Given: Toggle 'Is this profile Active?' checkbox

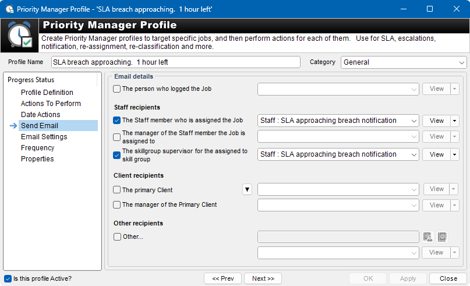Looking at the screenshot, I should 8,278.
